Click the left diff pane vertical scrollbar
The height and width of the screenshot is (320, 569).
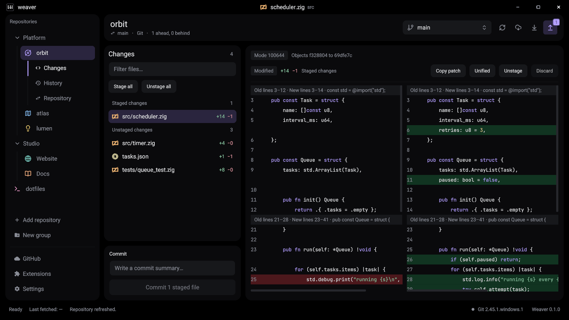[x=401, y=149]
